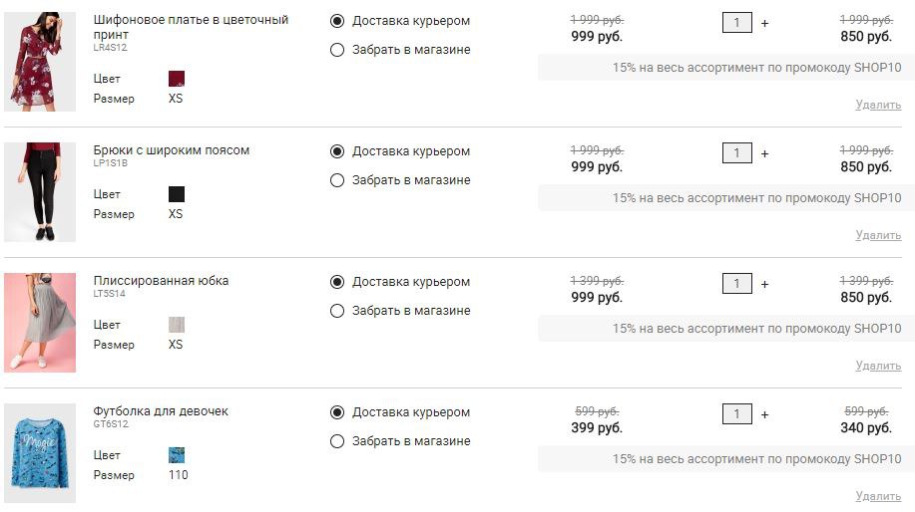
Task: Click Удалить link for the chiffon dress
Action: tap(878, 105)
